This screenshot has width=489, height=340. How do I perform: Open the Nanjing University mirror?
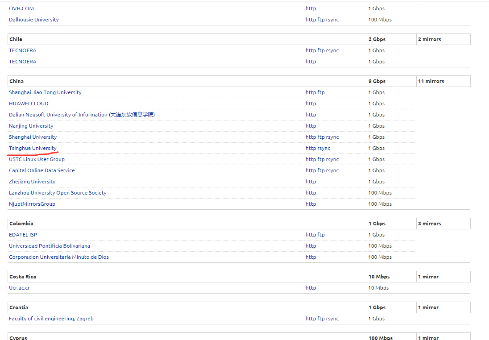[x=31, y=126]
